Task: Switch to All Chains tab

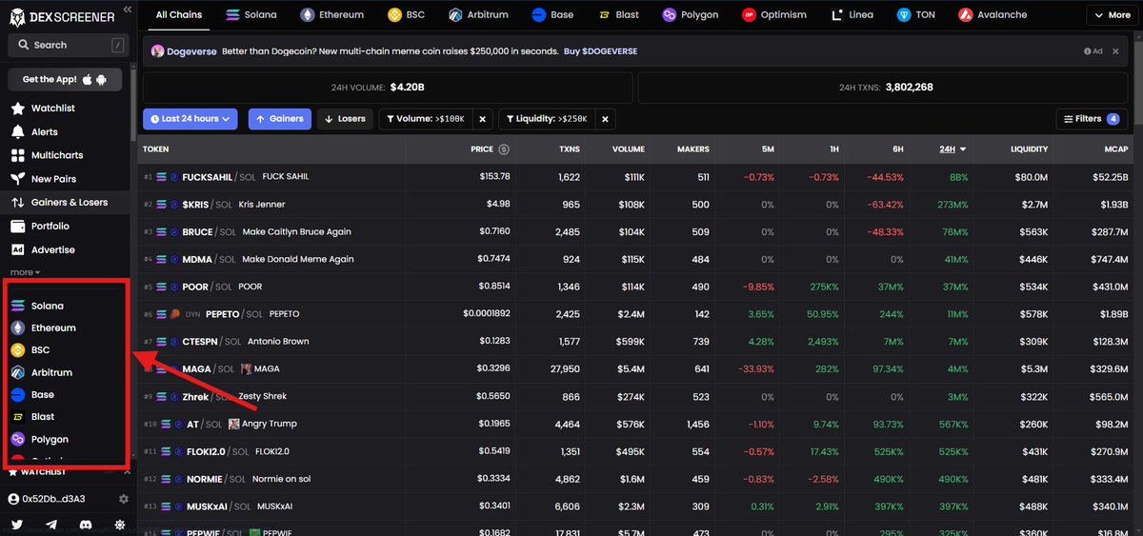Action: 179,15
